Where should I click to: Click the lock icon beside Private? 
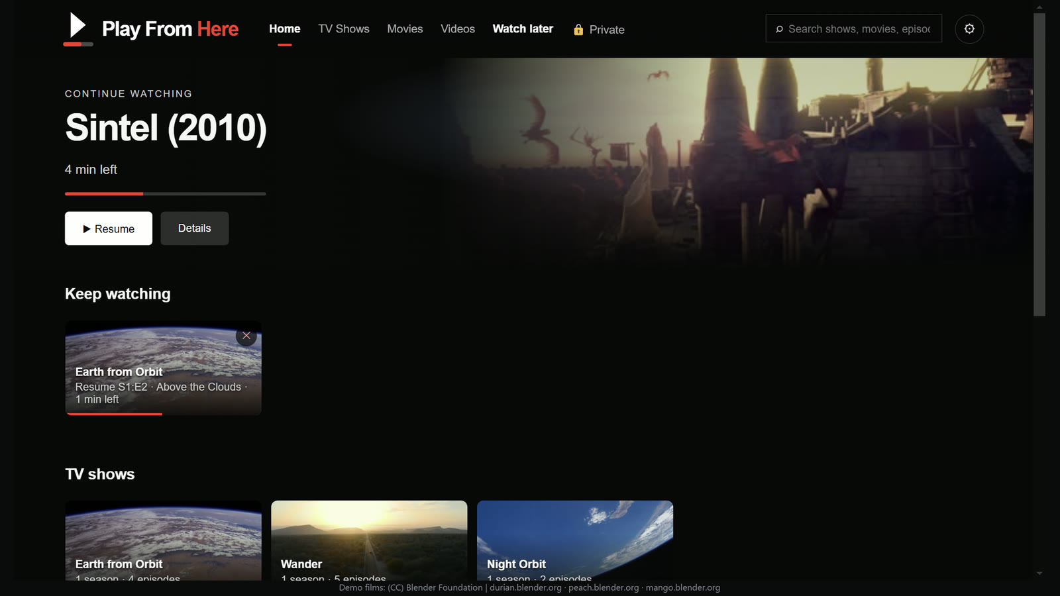click(578, 30)
